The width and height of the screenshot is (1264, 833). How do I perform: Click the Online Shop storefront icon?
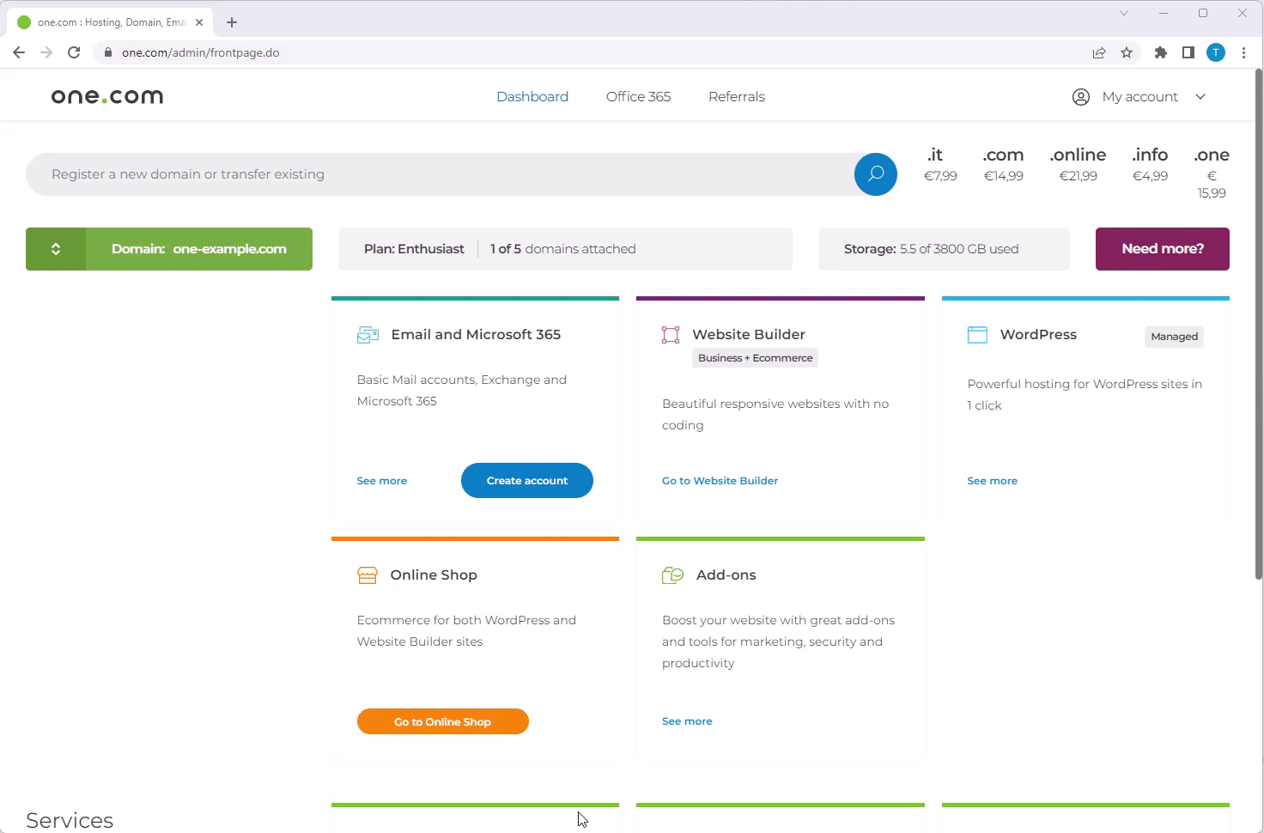click(x=368, y=575)
